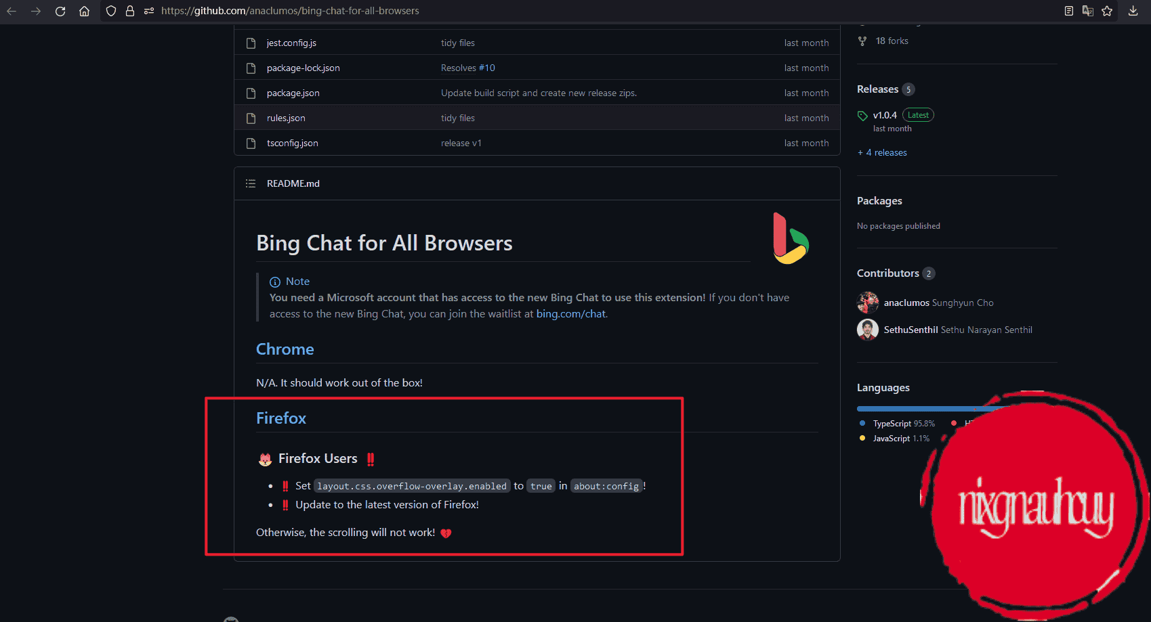The width and height of the screenshot is (1151, 622).
Task: Click the tag icon next to v1.0.4
Action: pyautogui.click(x=862, y=116)
